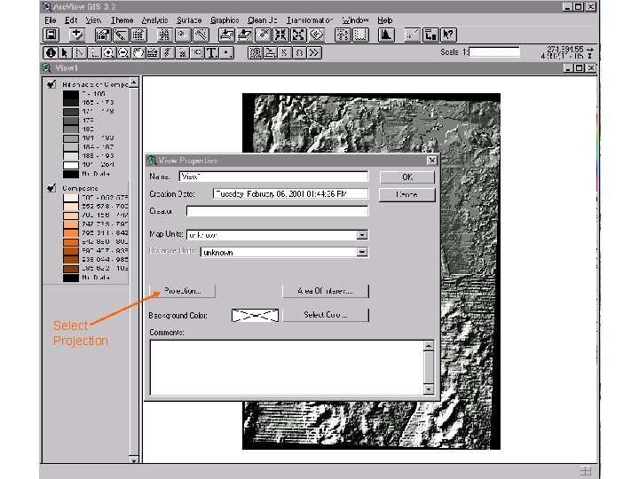Click the Histogram toolbar icon
639x479 pixels.
(x=386, y=35)
